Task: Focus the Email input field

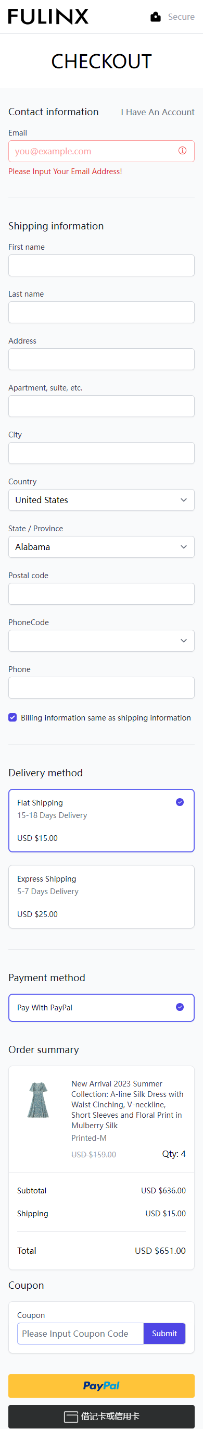Action: [x=101, y=151]
